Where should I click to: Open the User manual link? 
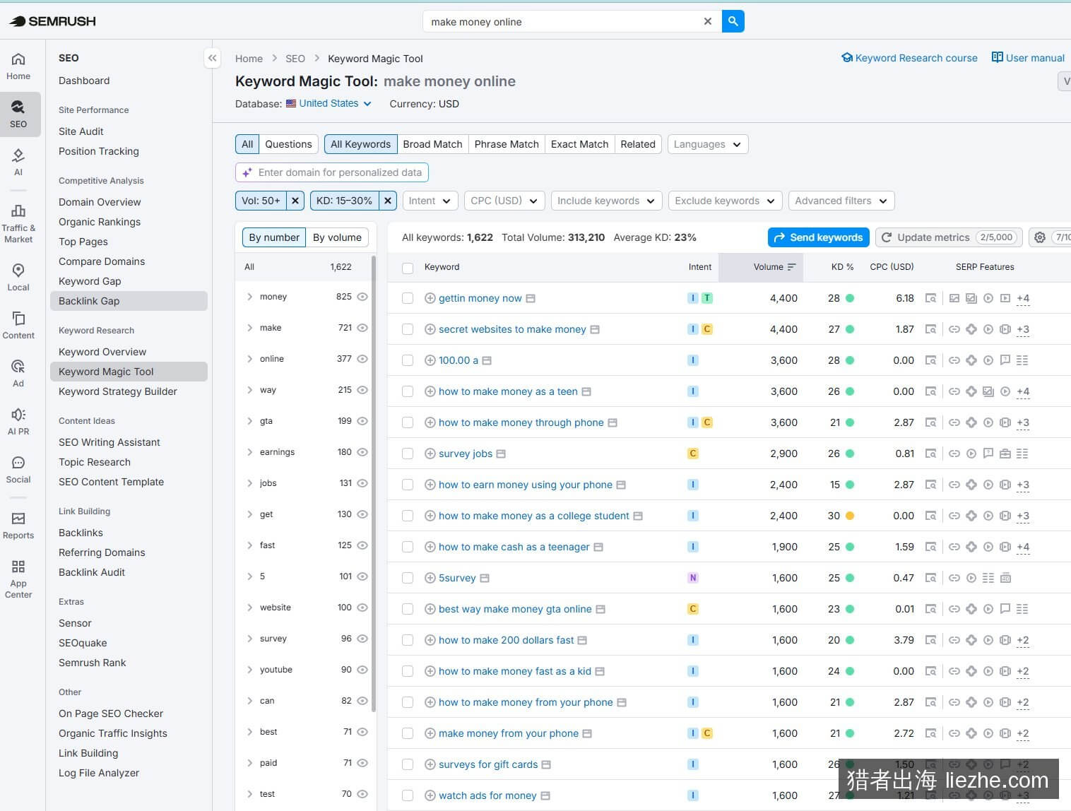pyautogui.click(x=1028, y=58)
